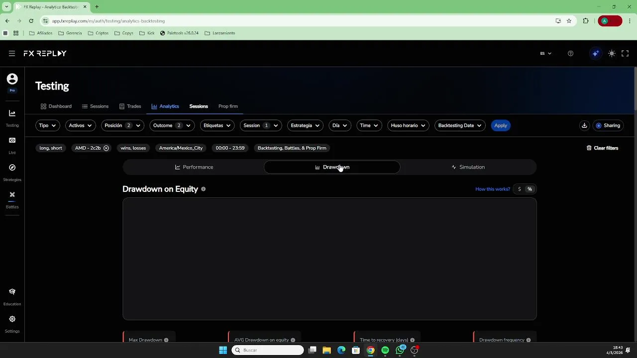Switch drawdown display to dollar
Image resolution: width=637 pixels, height=358 pixels.
(519, 189)
